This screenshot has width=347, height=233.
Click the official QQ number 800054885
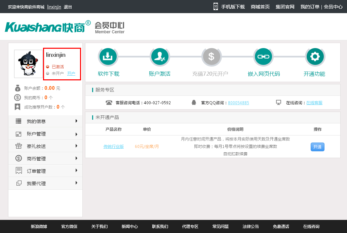pos(238,103)
